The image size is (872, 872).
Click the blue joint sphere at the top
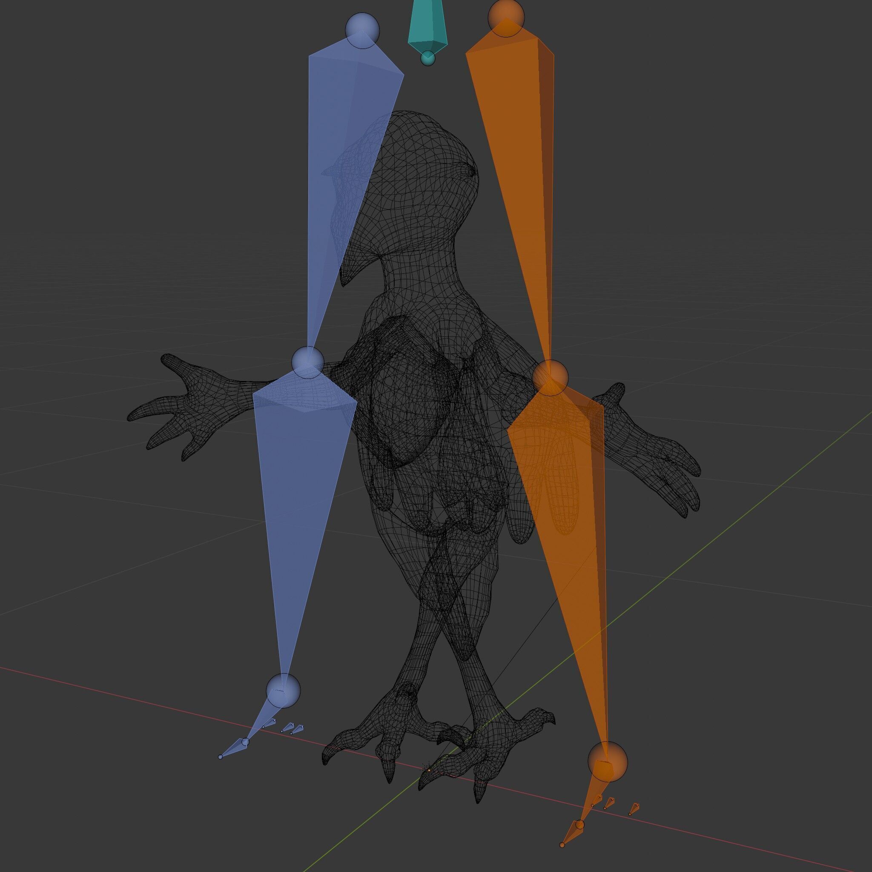pyautogui.click(x=362, y=31)
